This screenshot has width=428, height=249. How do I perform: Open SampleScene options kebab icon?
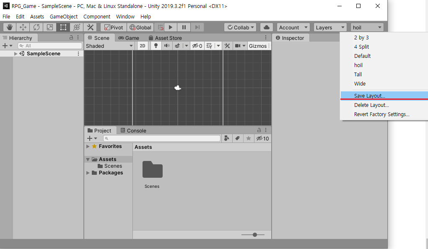coord(78,54)
